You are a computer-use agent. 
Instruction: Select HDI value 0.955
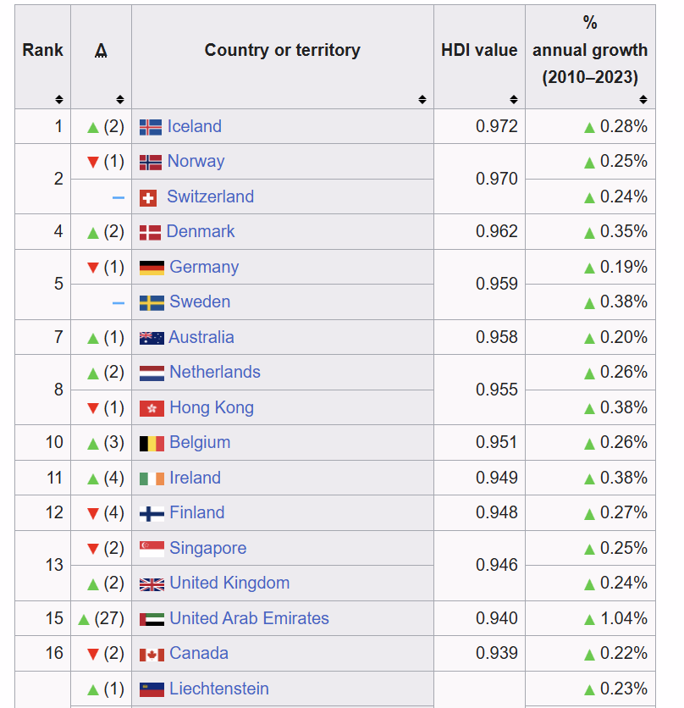coord(497,390)
